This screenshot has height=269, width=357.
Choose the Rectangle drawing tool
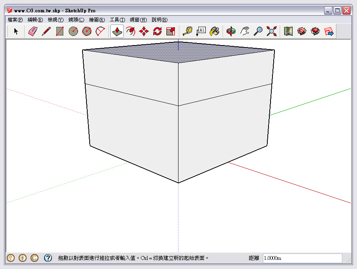point(59,31)
